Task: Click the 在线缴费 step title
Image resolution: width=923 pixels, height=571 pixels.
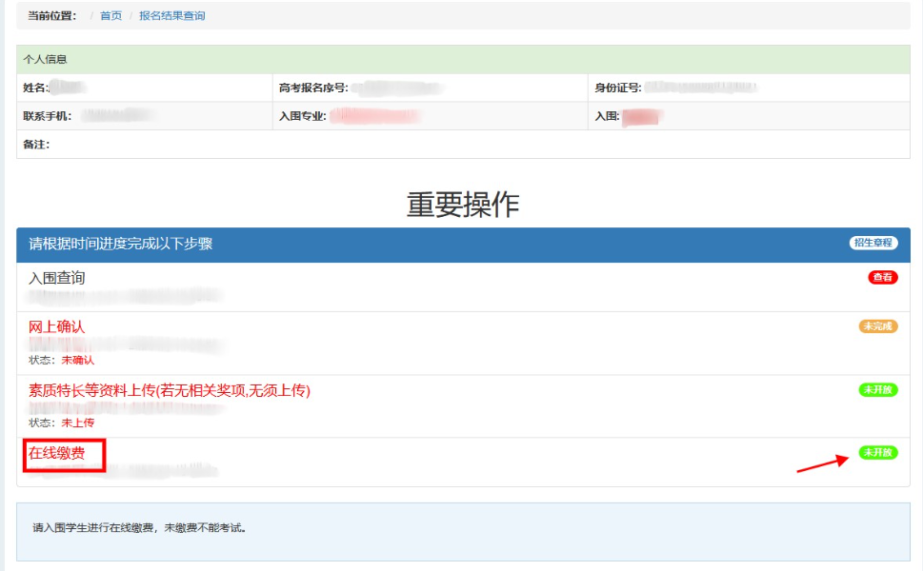Action: pos(57,454)
